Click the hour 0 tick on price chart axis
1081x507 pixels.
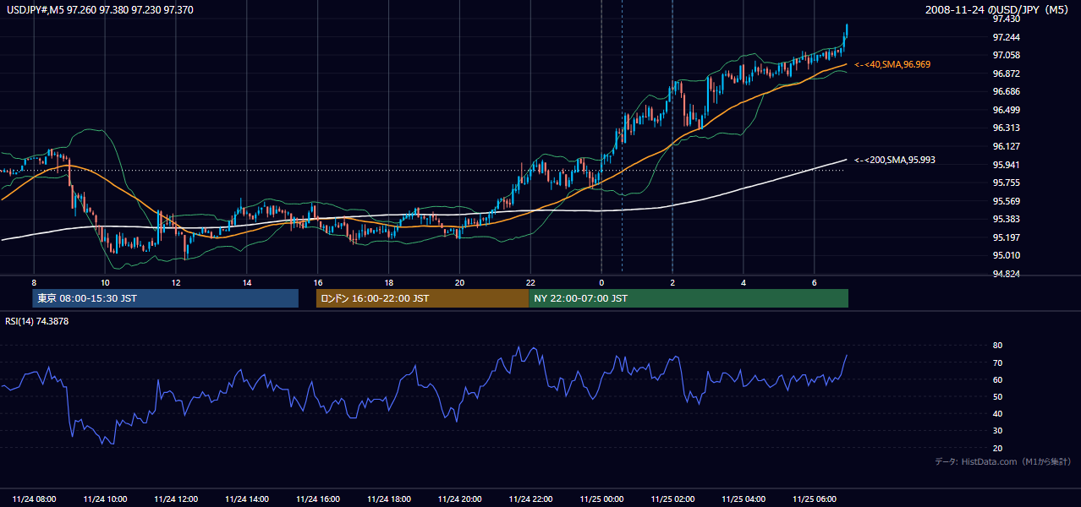(x=601, y=282)
